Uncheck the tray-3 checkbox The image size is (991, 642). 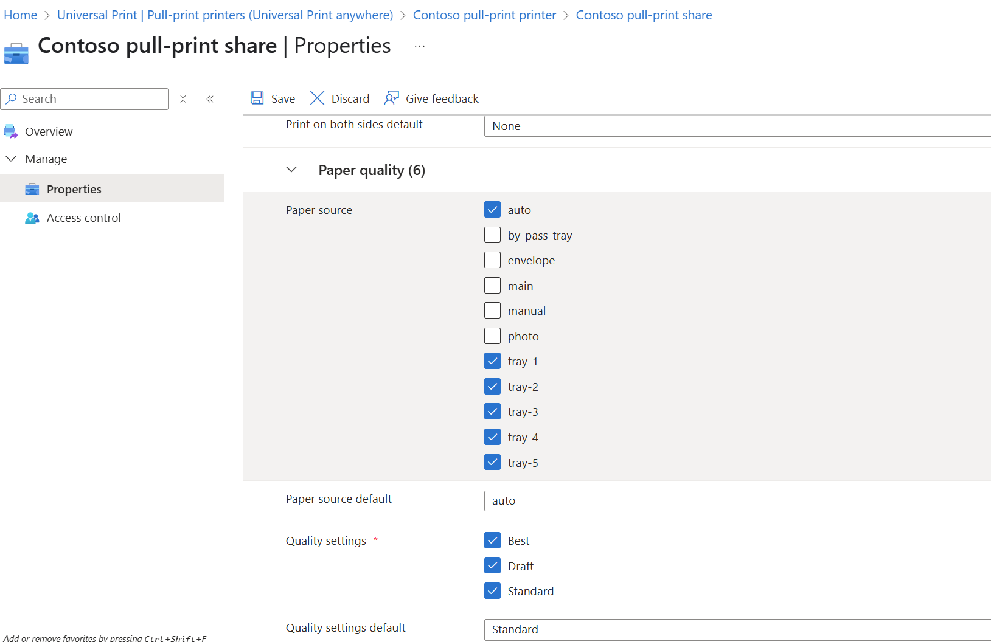(493, 411)
